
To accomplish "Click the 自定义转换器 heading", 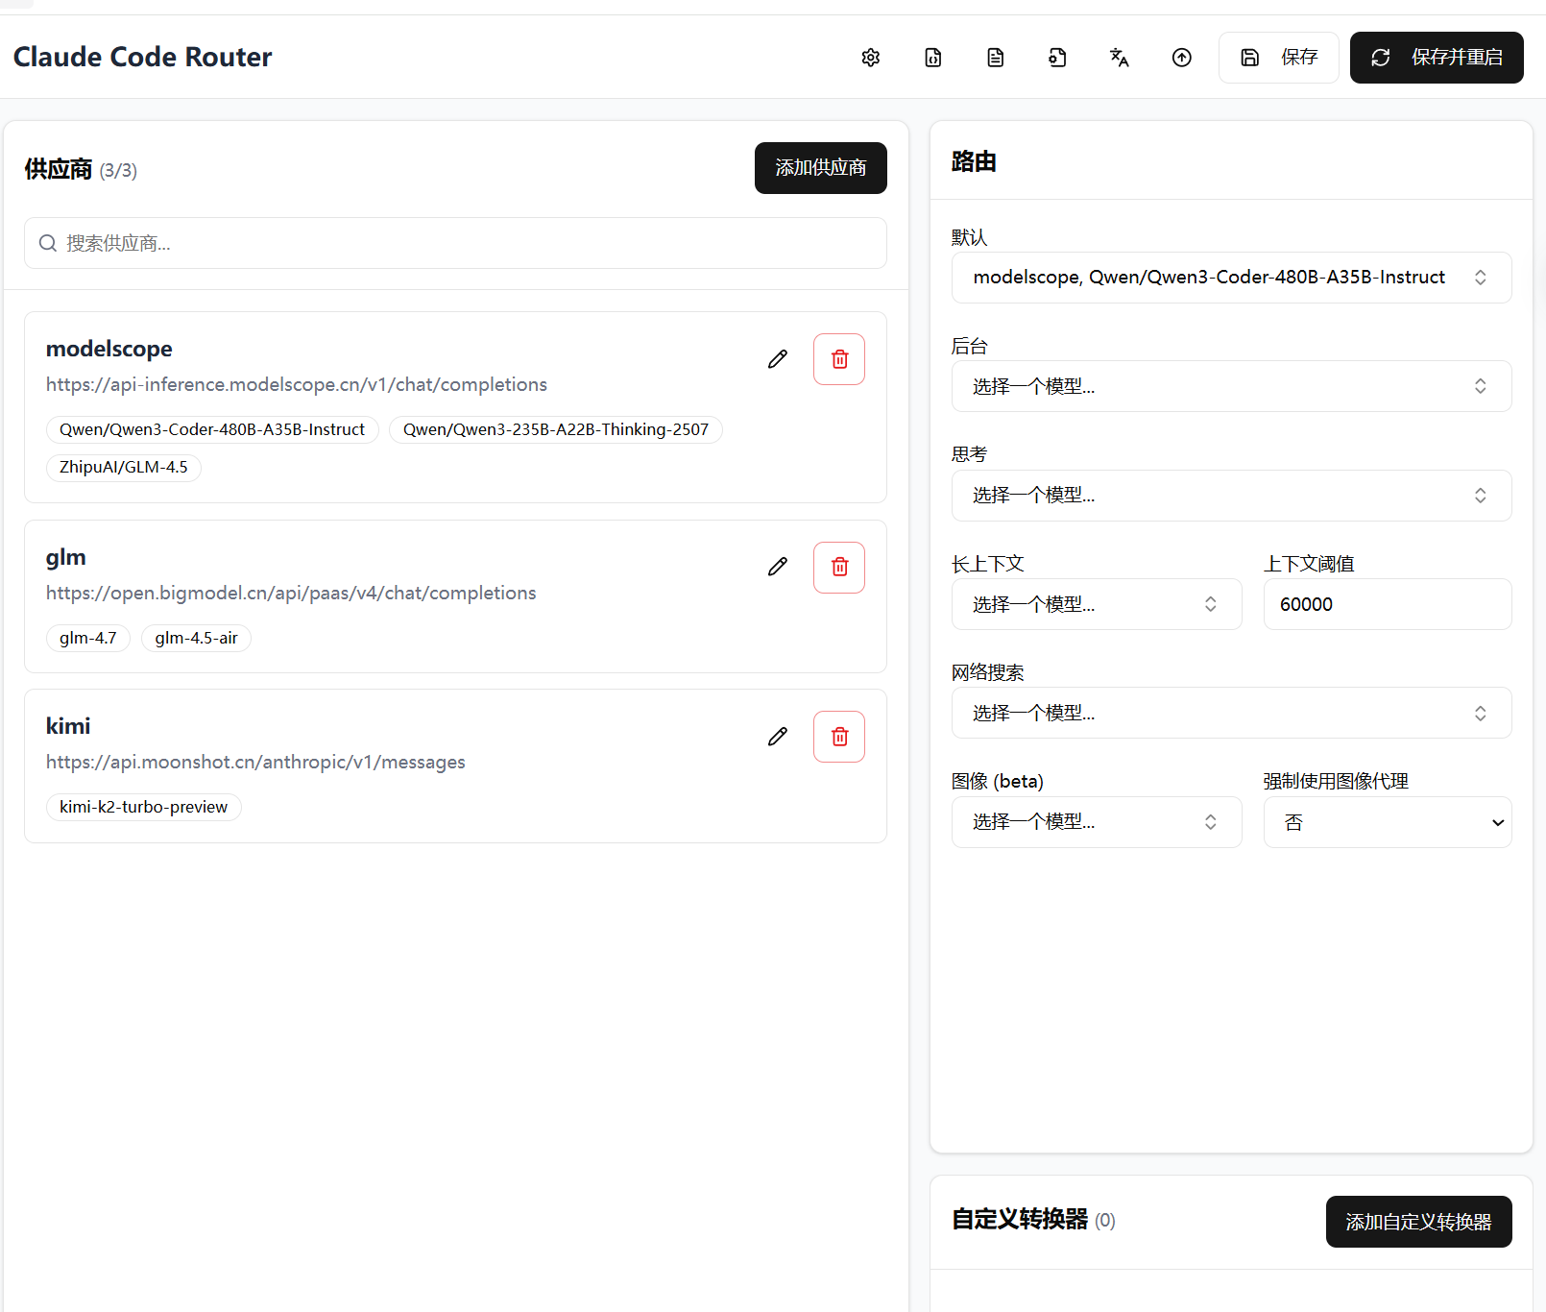I will pyautogui.click(x=1020, y=1220).
